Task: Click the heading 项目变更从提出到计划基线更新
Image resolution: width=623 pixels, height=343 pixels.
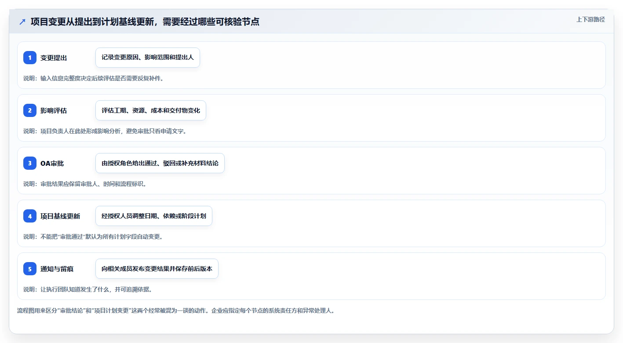Action: 145,22
